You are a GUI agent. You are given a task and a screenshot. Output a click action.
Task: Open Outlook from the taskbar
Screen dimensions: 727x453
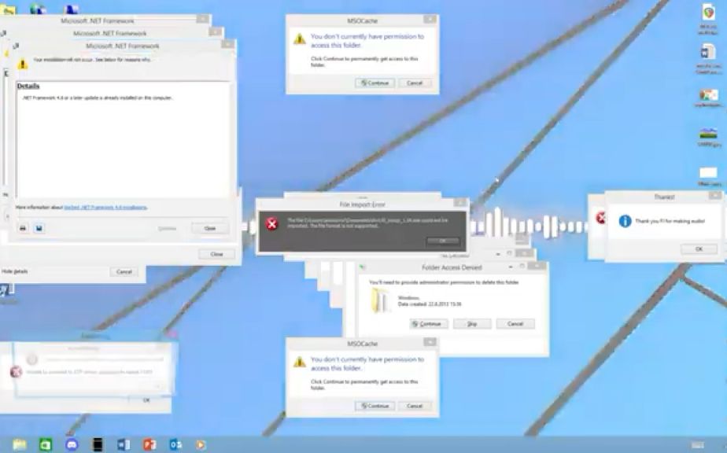point(175,444)
